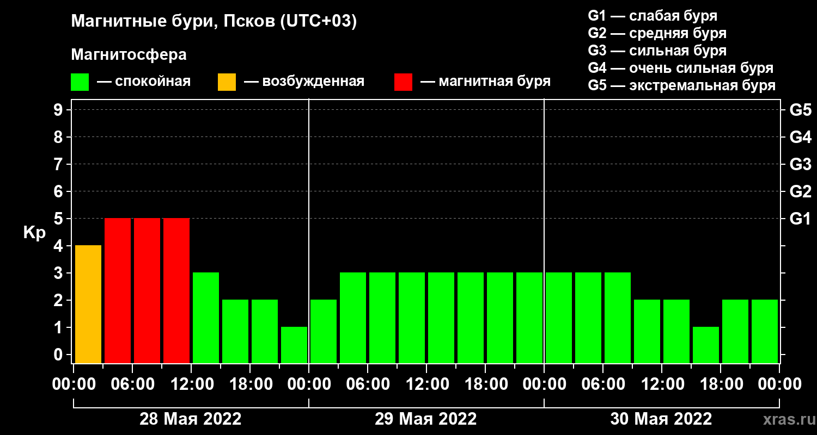Click 'G3 — сильная буря' legend line
Screen dimensions: 817x435
click(657, 51)
